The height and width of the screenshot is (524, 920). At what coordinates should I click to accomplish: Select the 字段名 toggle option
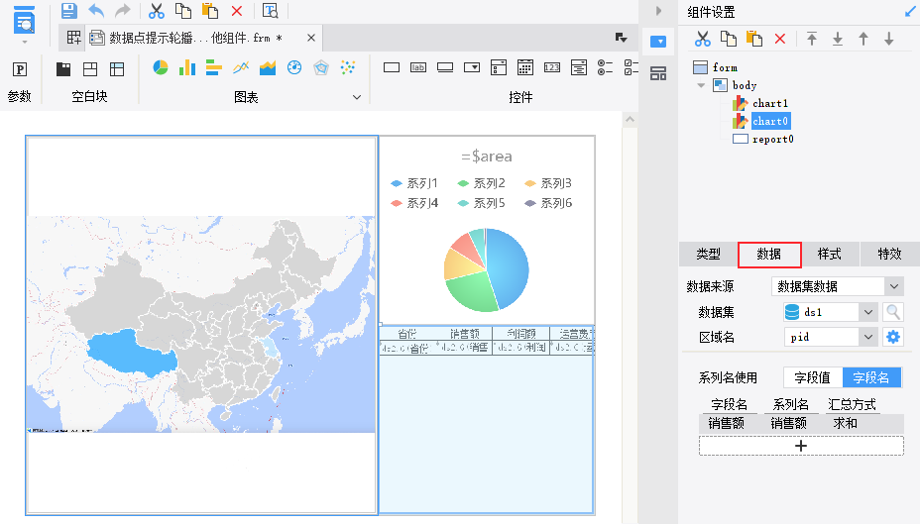click(x=871, y=377)
